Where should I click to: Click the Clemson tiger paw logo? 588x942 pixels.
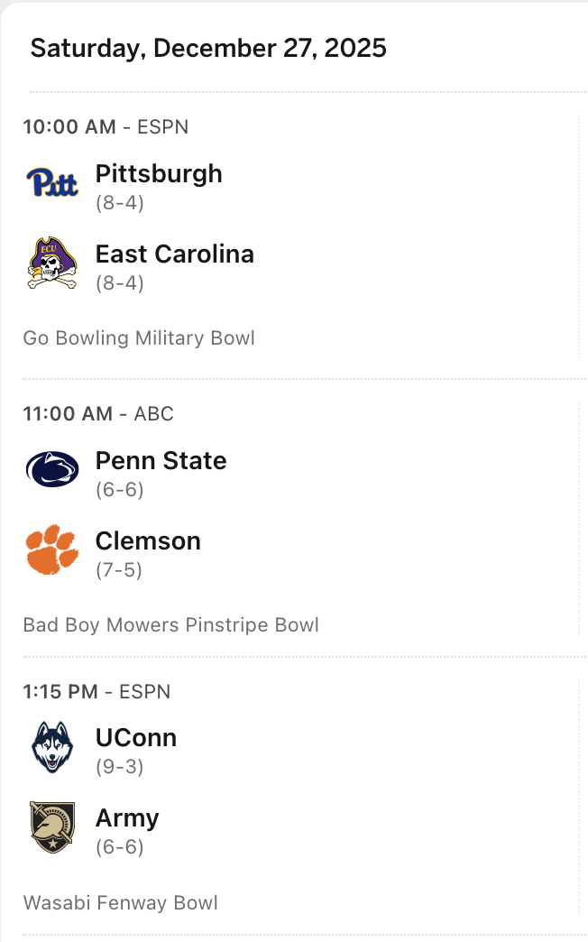click(52, 549)
